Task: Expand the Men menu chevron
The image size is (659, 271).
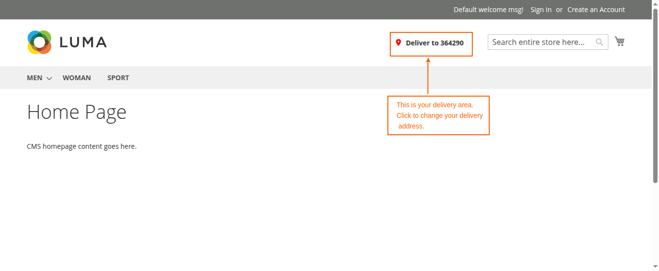Action: click(x=49, y=78)
